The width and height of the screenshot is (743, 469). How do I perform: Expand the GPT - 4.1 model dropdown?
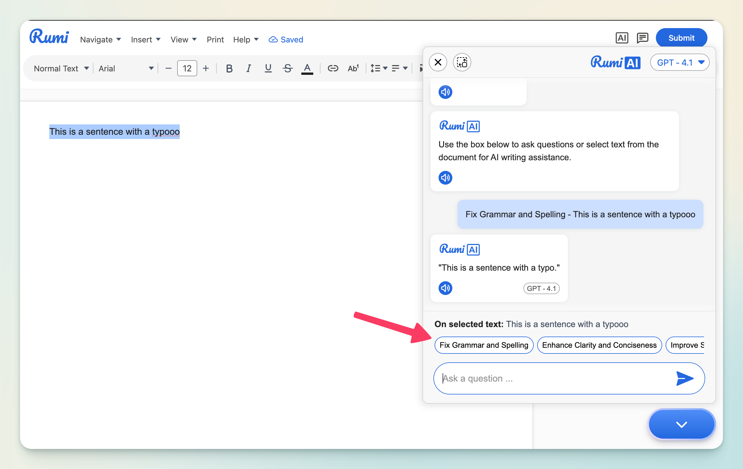(680, 62)
